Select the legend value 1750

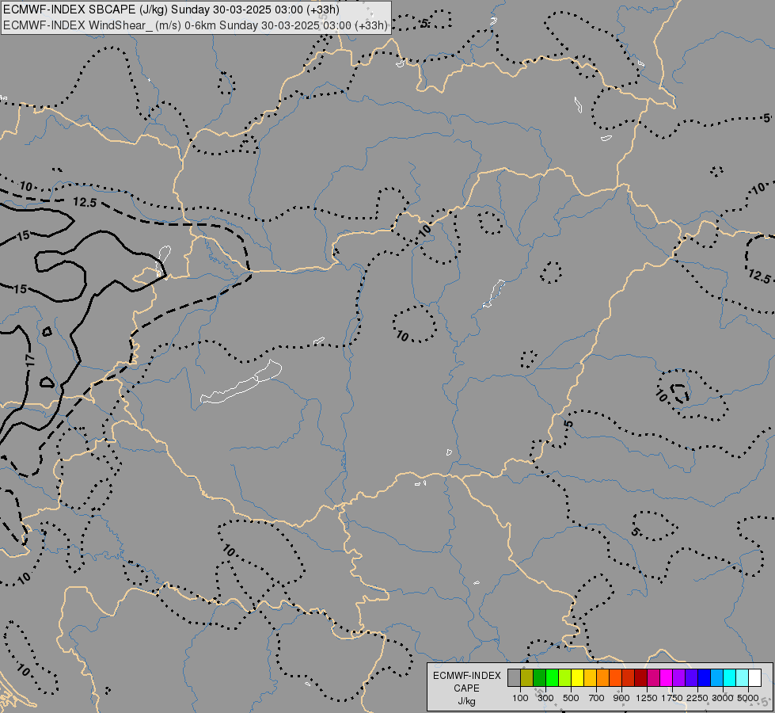point(672,698)
